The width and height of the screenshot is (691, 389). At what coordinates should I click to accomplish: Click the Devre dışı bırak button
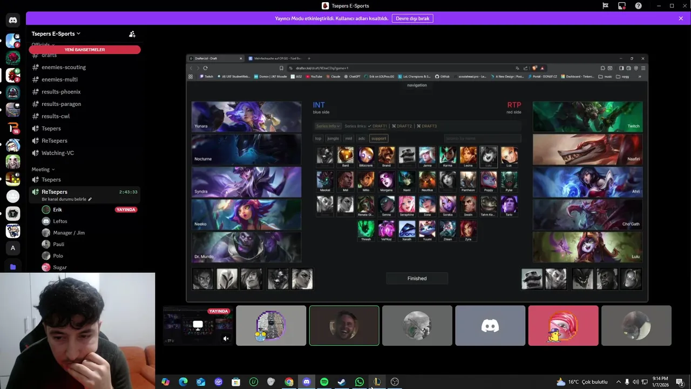[x=412, y=18]
